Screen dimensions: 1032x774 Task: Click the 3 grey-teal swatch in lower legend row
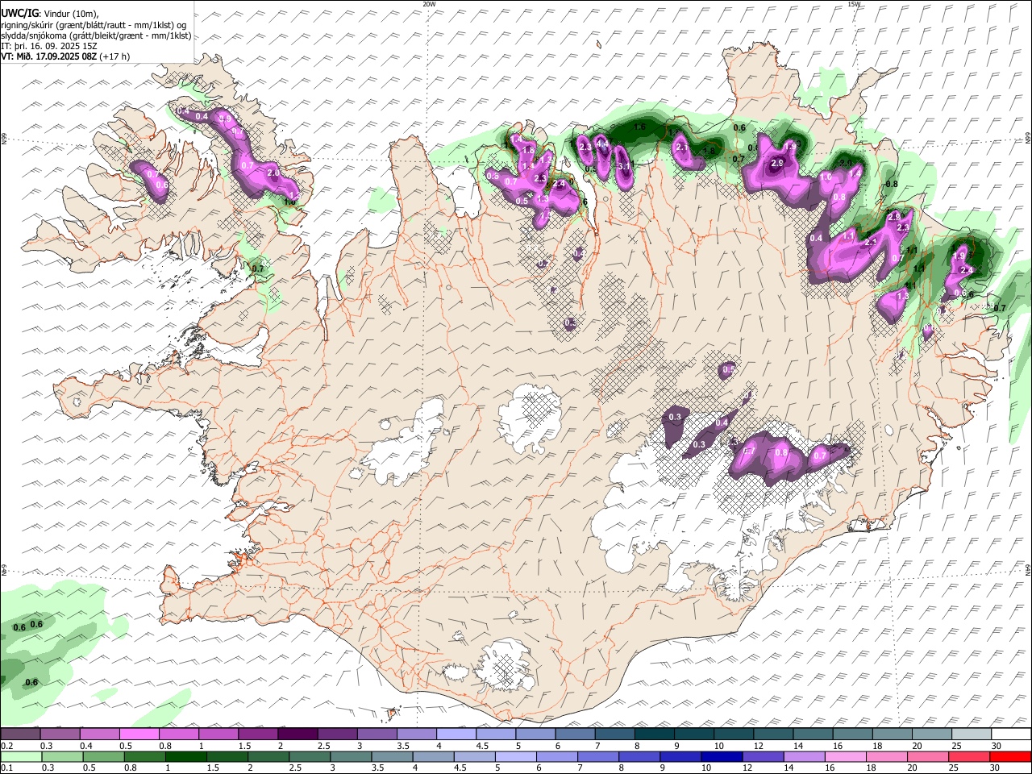351,757
